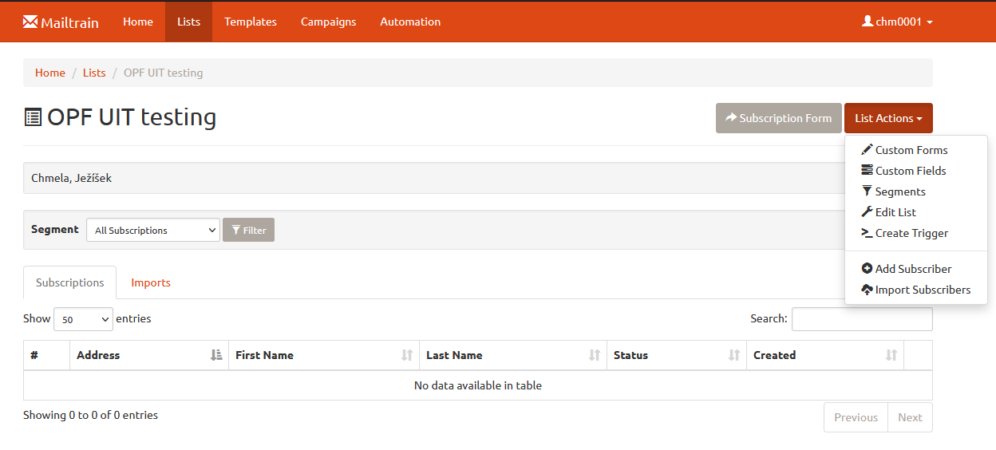Viewport: 996px width, 450px height.
Task: Click the funnel icon beside Segments
Action: [867, 191]
